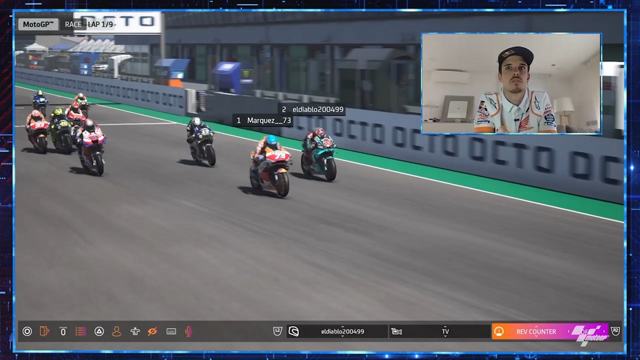Click the R2 trigger badge
The image size is (640, 360).
pyautogui.click(x=615, y=331)
